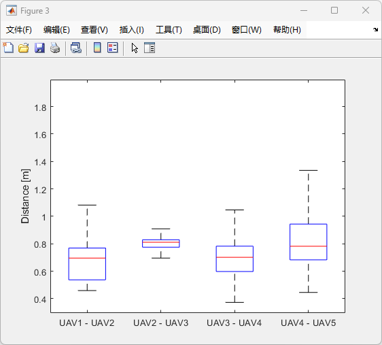Click the lower whisker cap of UAV3 - UAV4
Screen dimensions: 382x345
[235, 302]
